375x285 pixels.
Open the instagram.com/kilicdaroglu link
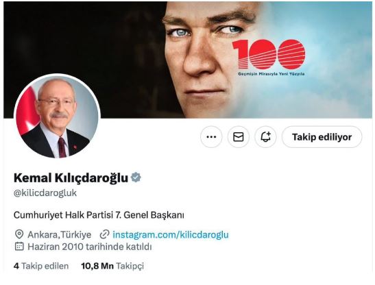[x=171, y=234]
